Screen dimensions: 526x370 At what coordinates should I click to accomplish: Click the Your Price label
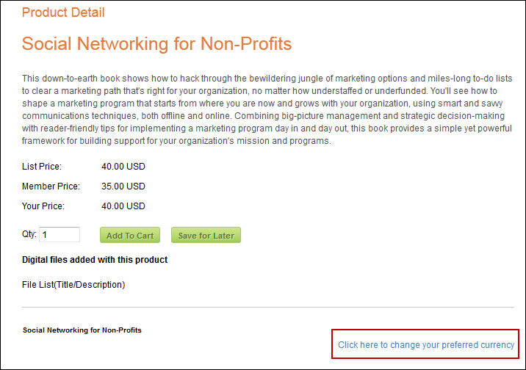[43, 206]
